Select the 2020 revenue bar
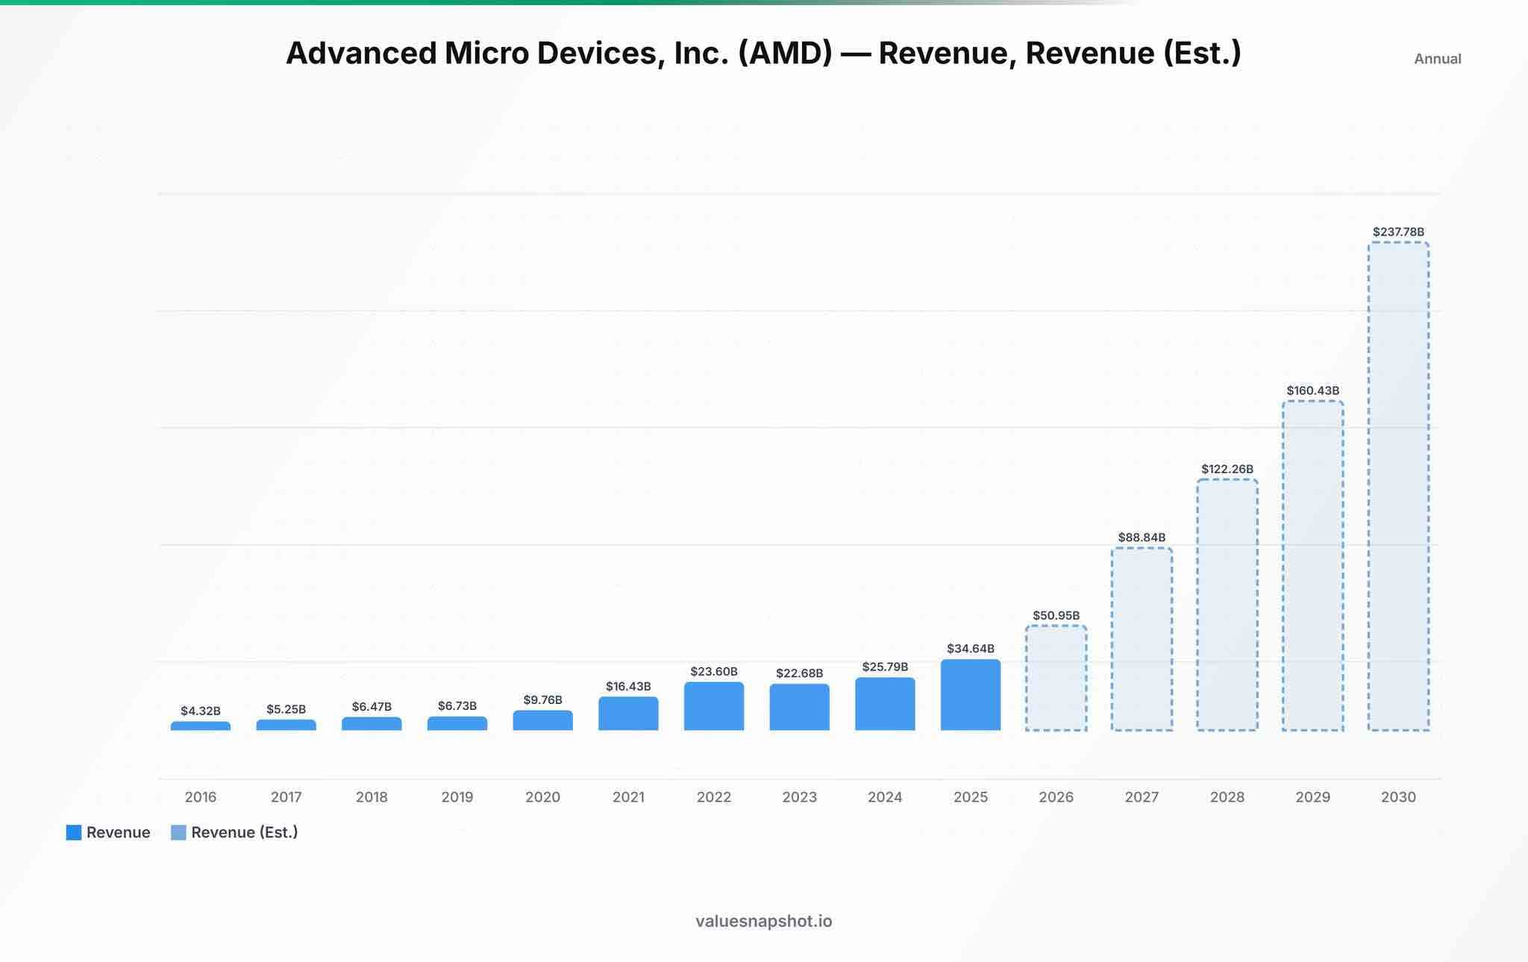Viewport: 1528px width, 962px height. (x=542, y=720)
